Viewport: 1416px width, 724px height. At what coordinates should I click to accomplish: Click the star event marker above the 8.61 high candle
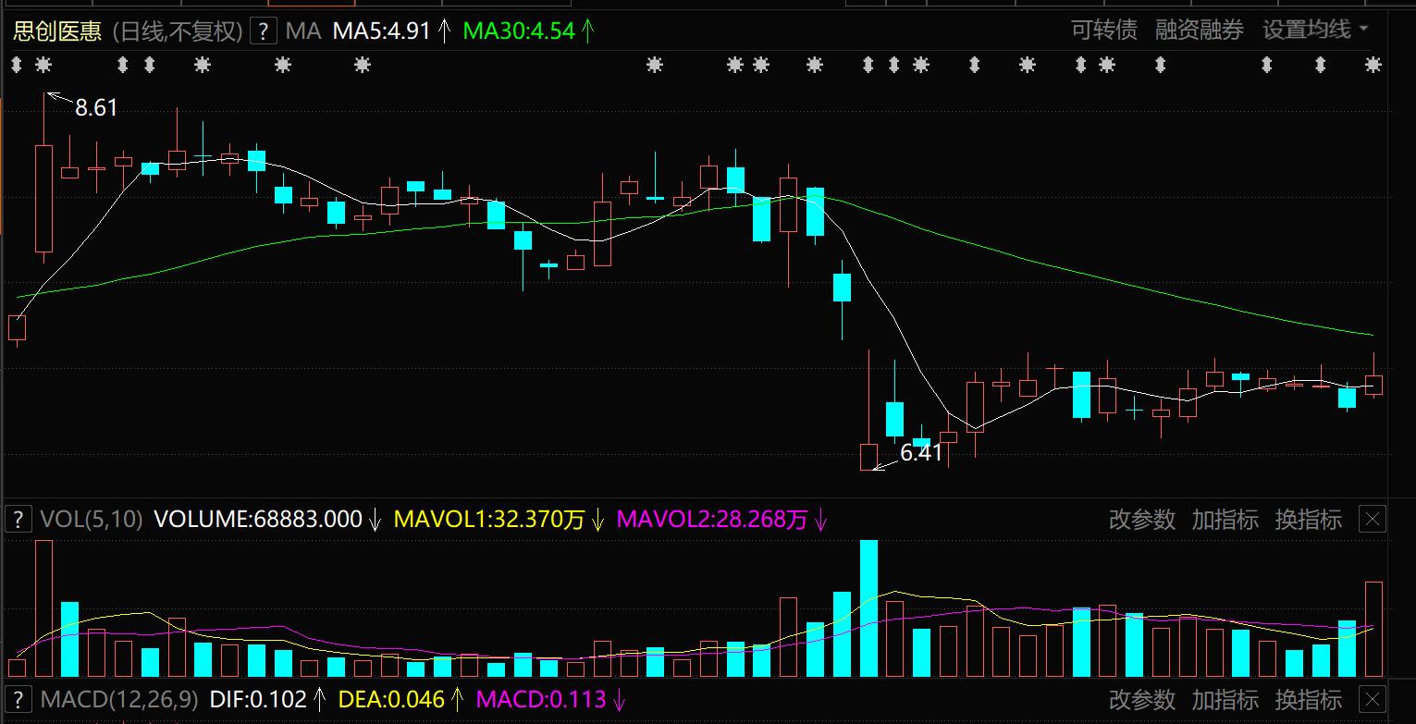pos(43,65)
